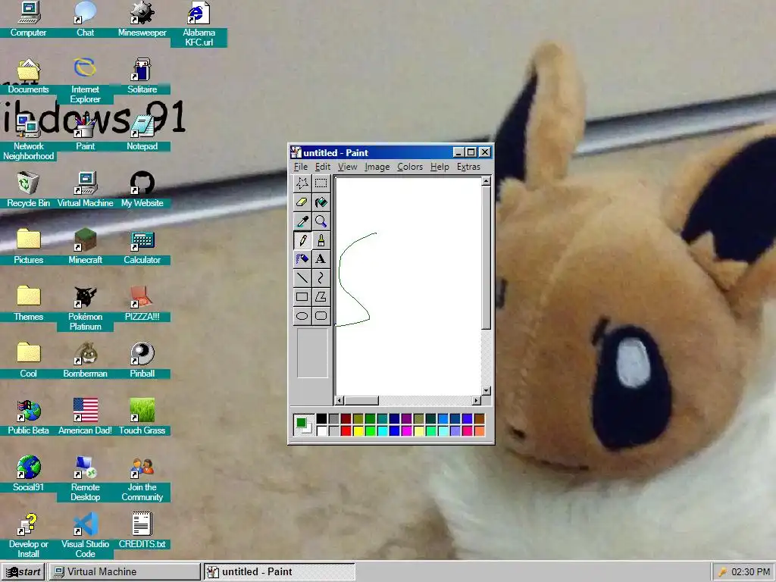Click the start button on taskbar
Viewport: 776px width, 582px height.
[x=23, y=571]
